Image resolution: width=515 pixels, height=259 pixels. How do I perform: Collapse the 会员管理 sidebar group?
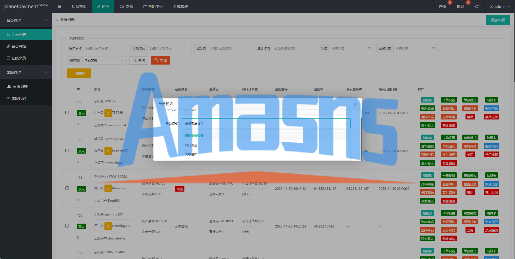[26, 20]
